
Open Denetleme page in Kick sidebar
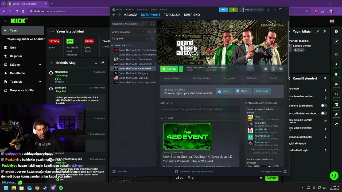tap(17, 73)
